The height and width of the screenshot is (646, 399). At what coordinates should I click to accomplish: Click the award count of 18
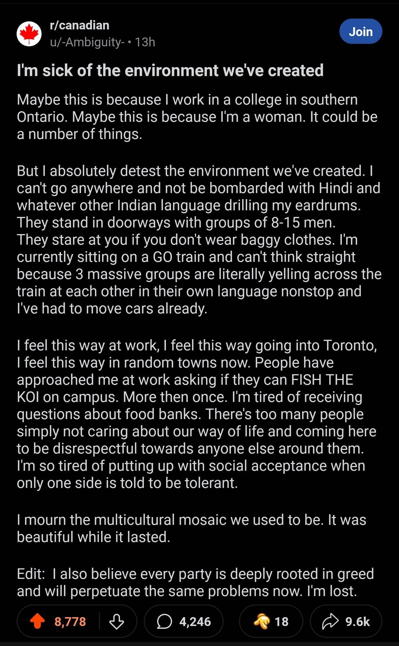(x=281, y=621)
